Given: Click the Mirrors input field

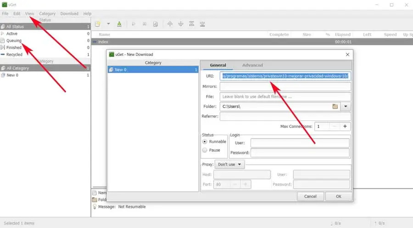Looking at the screenshot, I should coord(285,87).
